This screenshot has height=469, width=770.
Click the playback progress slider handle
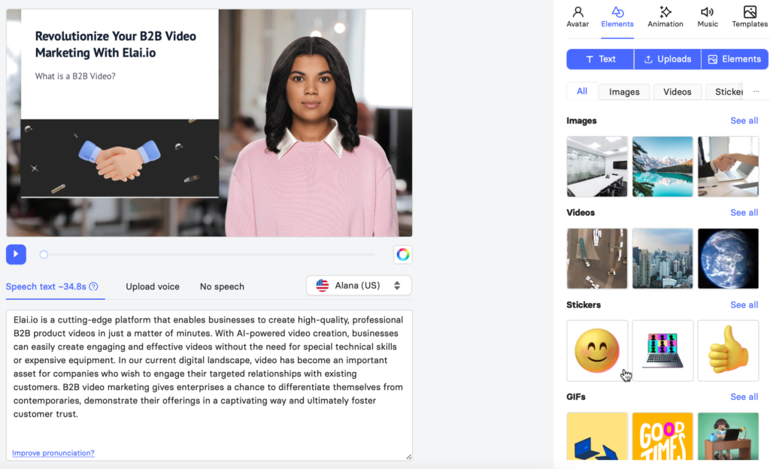tap(44, 254)
